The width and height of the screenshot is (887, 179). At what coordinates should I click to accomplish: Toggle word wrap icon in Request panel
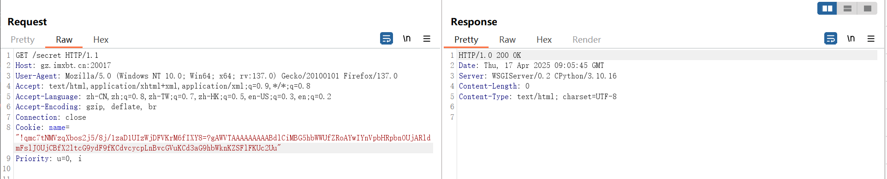pyautogui.click(x=387, y=39)
